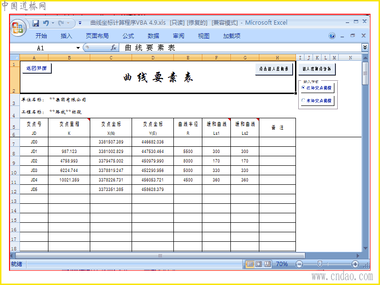Click the Undo arrow icon
Image resolution: width=380 pixels, height=285 pixels.
click(46, 23)
